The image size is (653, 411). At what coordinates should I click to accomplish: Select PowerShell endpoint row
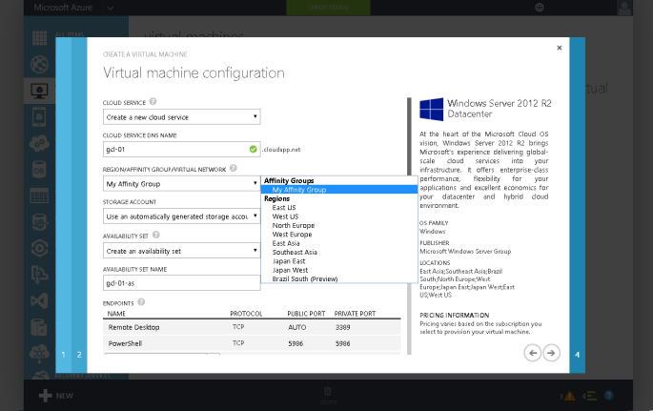pos(252,343)
